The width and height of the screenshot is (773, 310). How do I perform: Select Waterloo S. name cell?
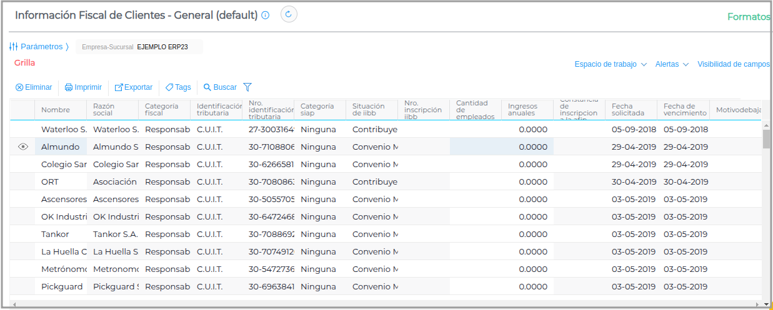[x=61, y=129]
